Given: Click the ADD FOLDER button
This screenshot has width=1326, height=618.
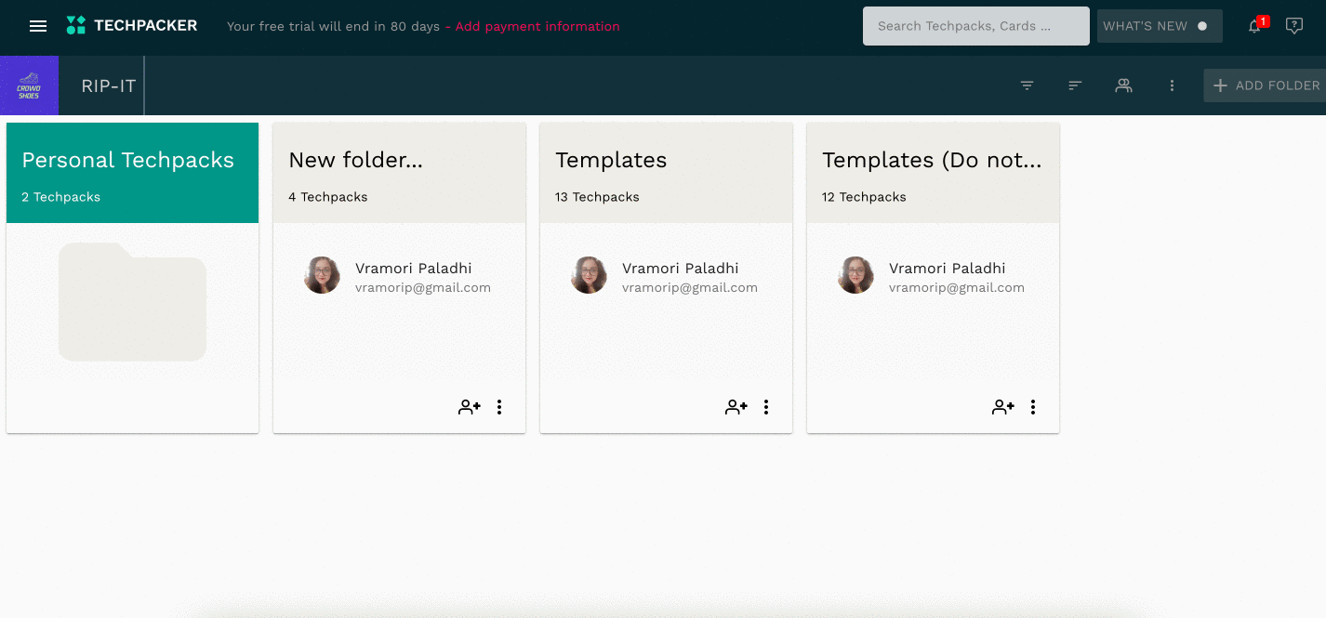Looking at the screenshot, I should pyautogui.click(x=1266, y=85).
